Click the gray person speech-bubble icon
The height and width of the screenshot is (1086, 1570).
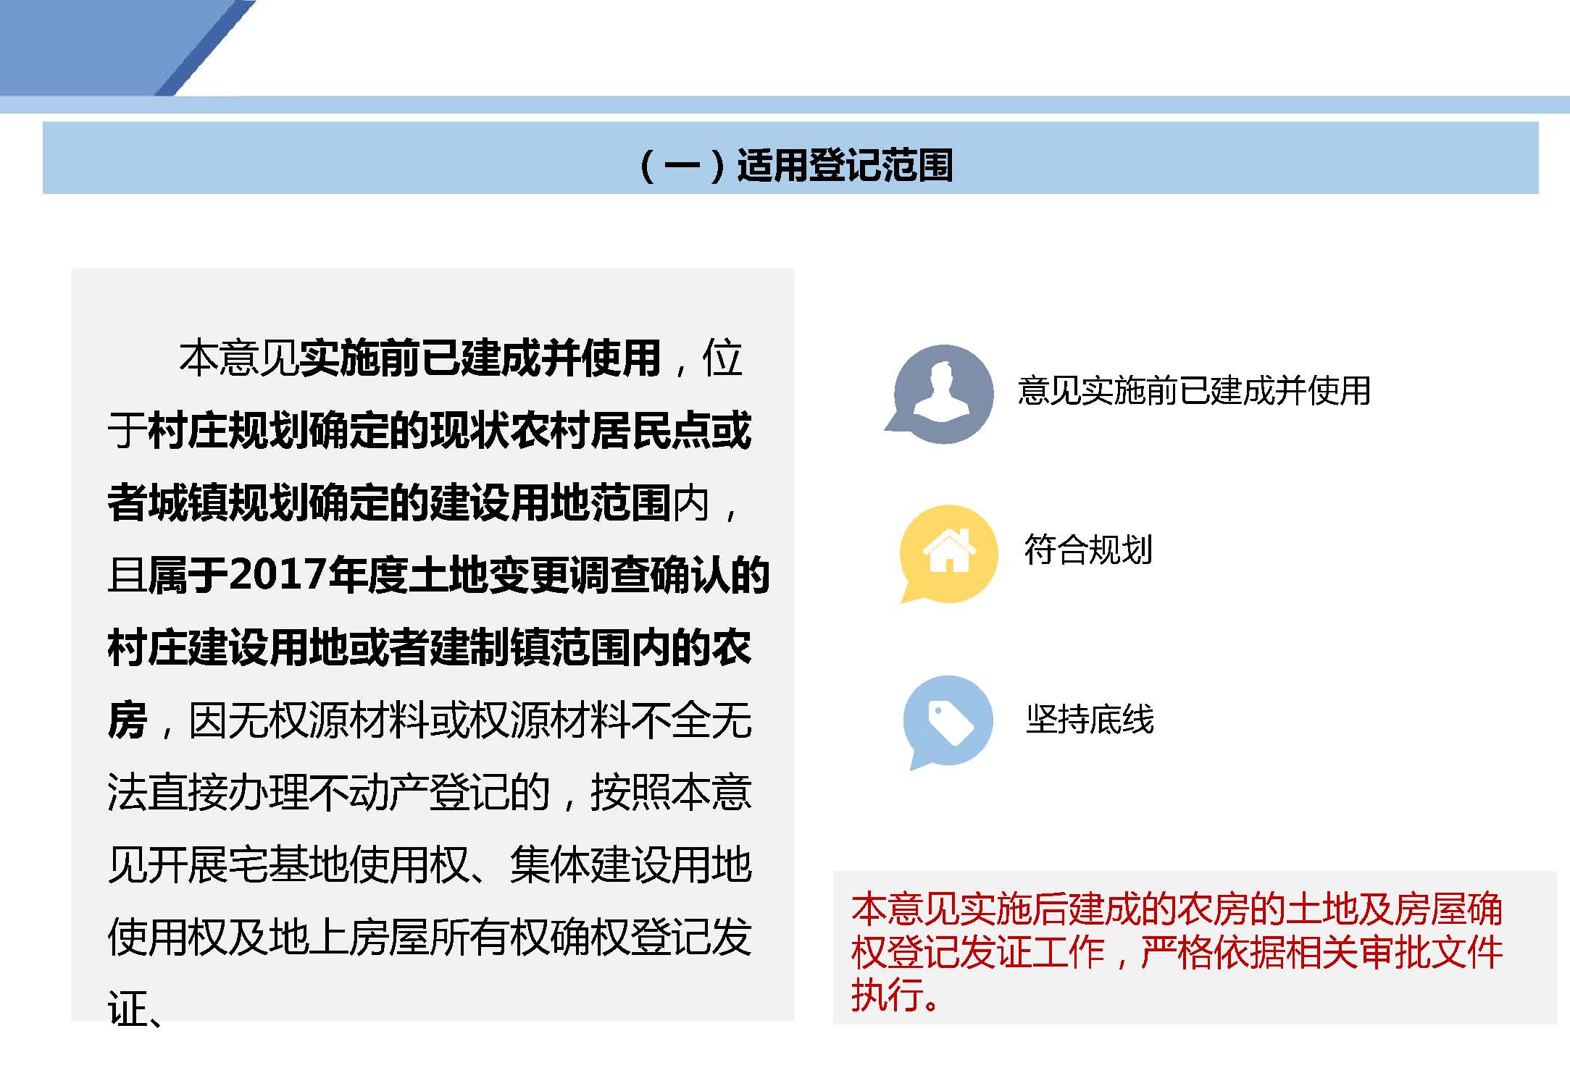click(940, 394)
